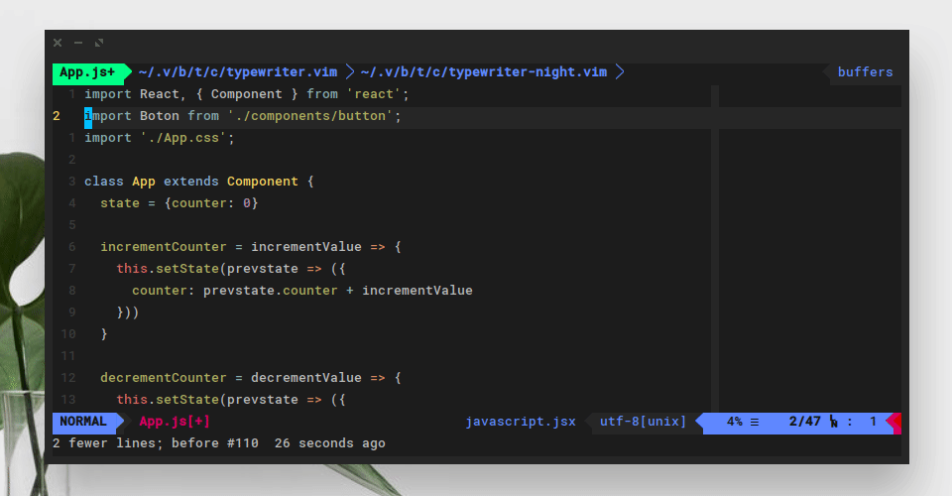Click the red warning segment in the statusline
Viewport: 952px width, 496px height.
coord(894,424)
